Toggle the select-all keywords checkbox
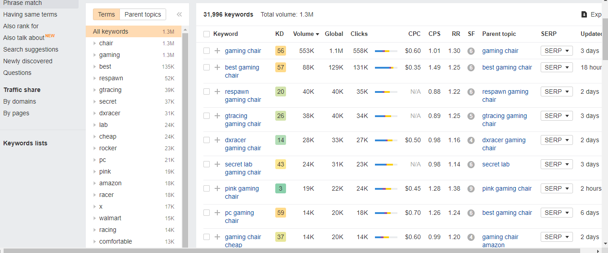608x253 pixels. pyautogui.click(x=207, y=34)
